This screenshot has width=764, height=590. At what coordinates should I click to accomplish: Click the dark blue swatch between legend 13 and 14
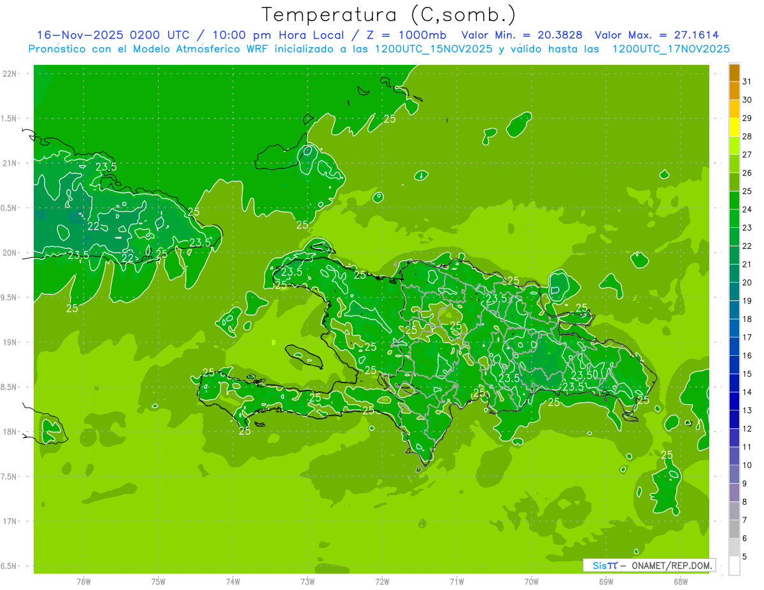734,401
